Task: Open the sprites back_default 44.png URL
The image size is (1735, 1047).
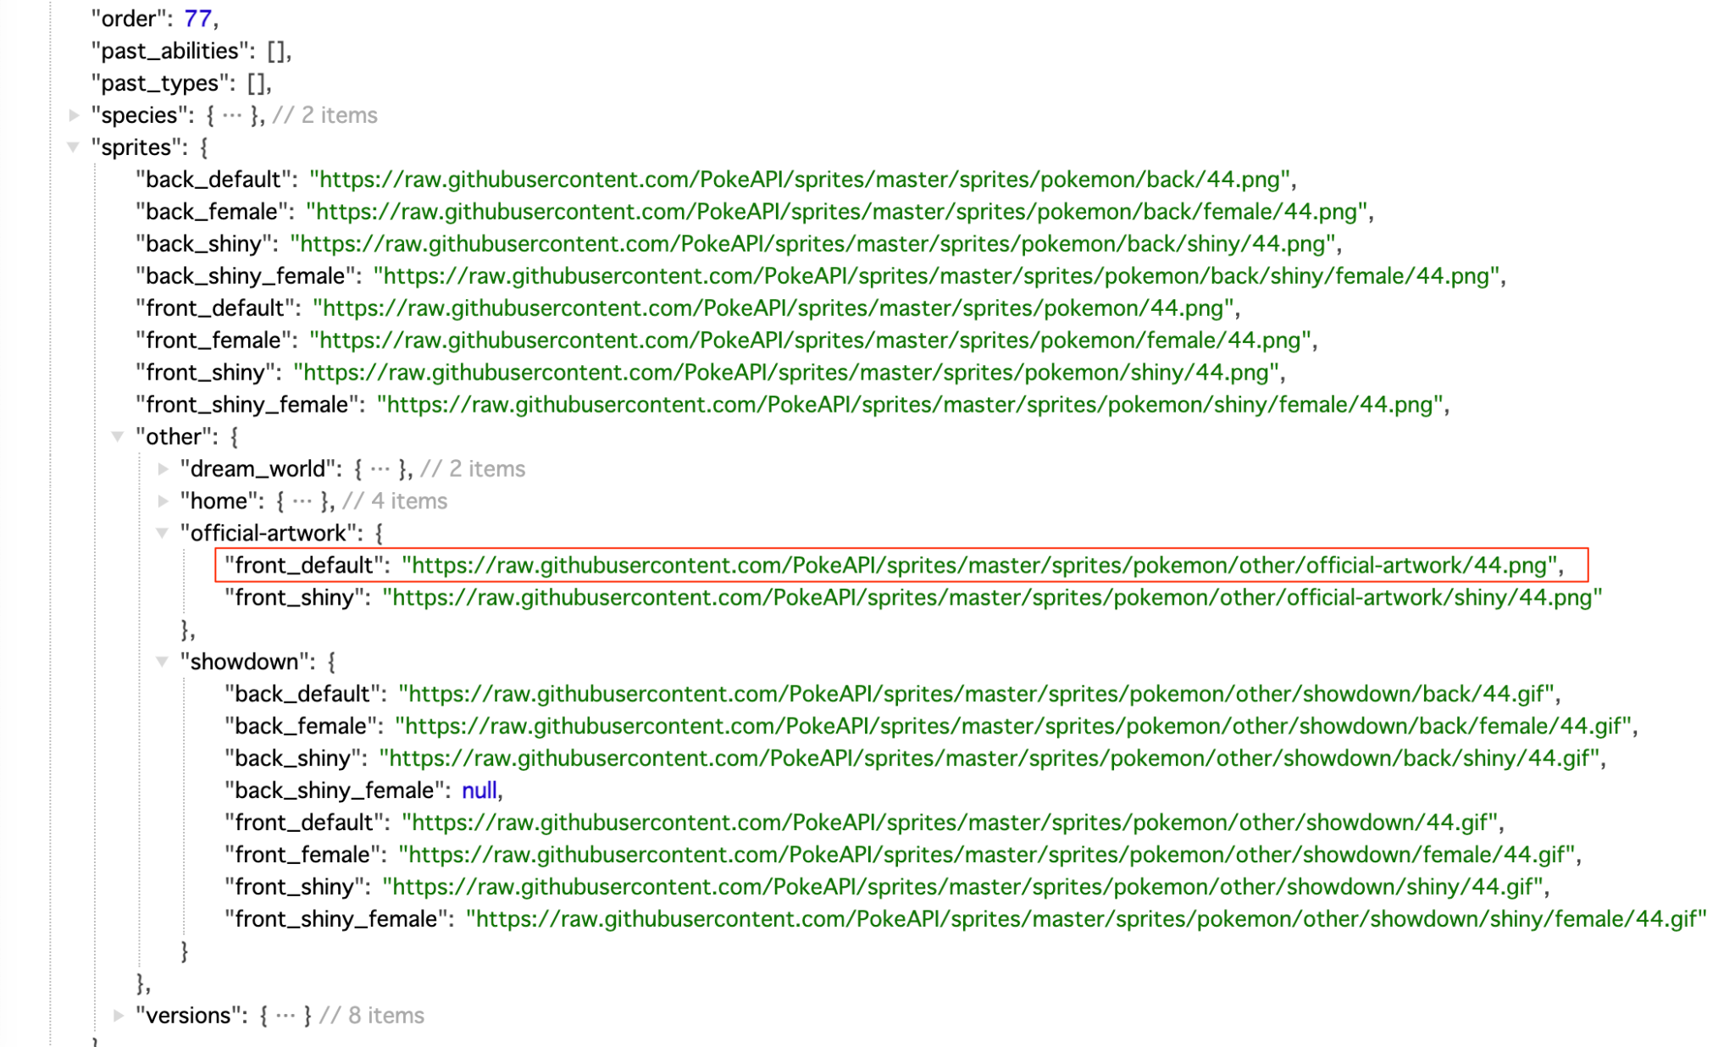Action: point(800,180)
